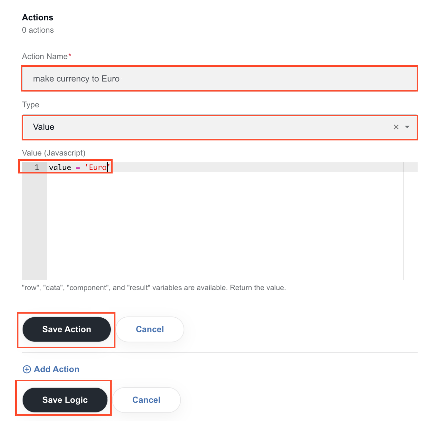This screenshot has width=444, height=421.
Task: Cancel the logic next to Save Logic
Action: pyautogui.click(x=146, y=400)
